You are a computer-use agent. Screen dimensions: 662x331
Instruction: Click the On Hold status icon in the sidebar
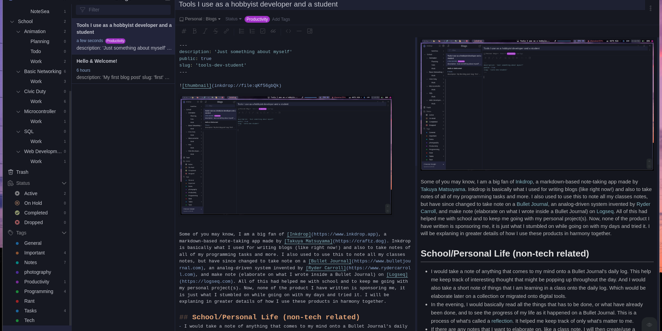pos(17,203)
